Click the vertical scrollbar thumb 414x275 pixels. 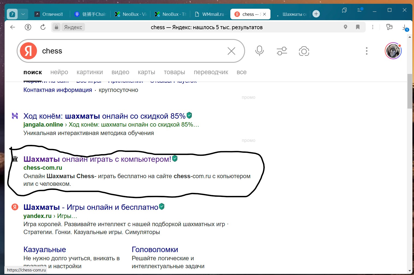tap(410, 91)
